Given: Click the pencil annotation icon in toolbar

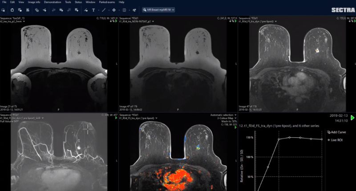Looking at the screenshot, I should click(86, 10).
